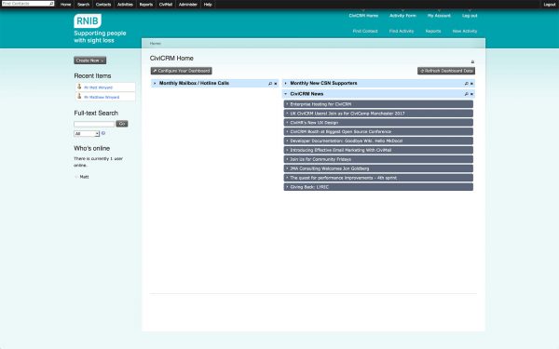Expand 'Introducing Effective Email Marketing With CiviMail'
This screenshot has width=559, height=349.
coord(378,150)
